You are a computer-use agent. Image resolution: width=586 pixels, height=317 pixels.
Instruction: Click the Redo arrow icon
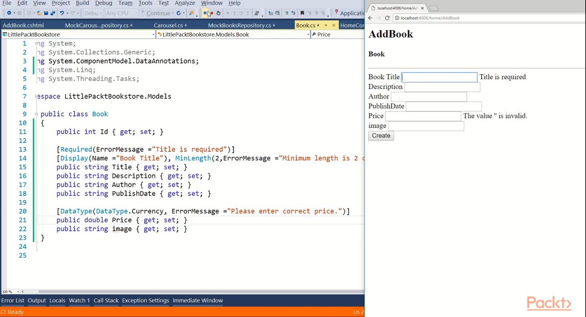[73, 13]
